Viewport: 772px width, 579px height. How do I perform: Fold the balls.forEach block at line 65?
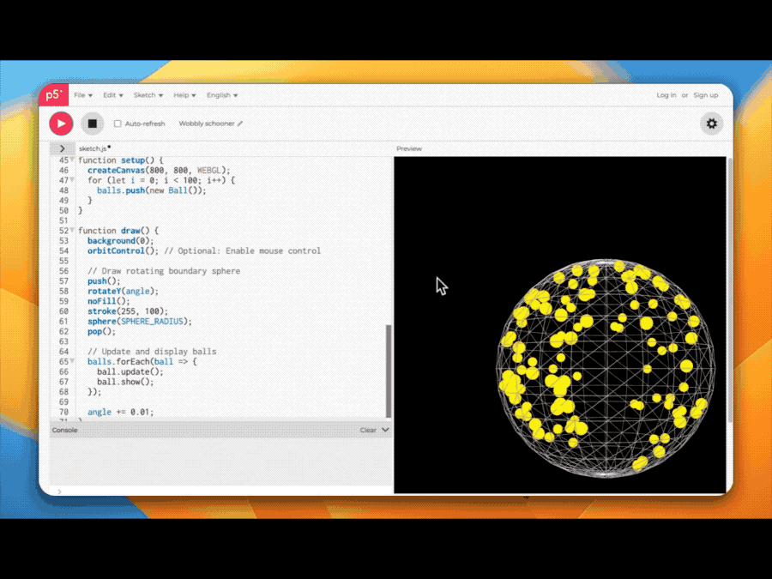point(72,362)
